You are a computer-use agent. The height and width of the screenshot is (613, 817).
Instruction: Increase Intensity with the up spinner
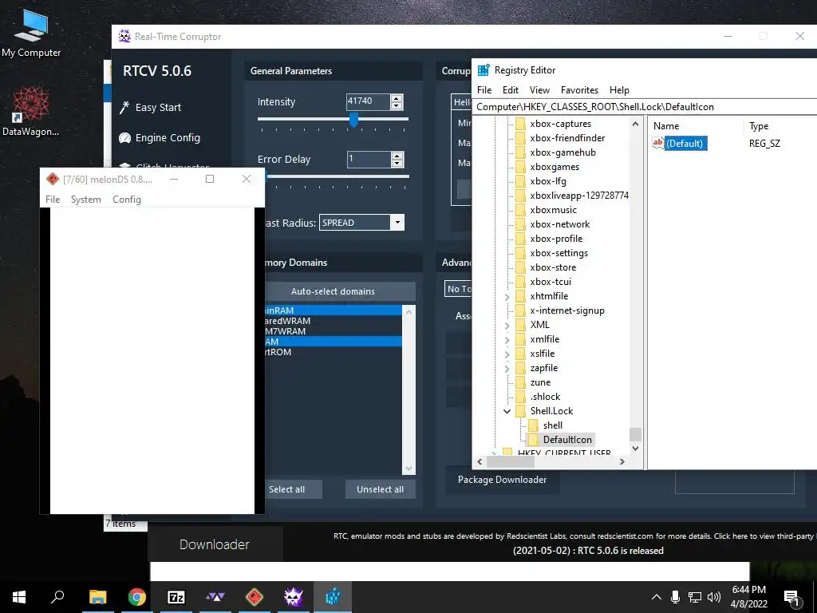(x=397, y=98)
